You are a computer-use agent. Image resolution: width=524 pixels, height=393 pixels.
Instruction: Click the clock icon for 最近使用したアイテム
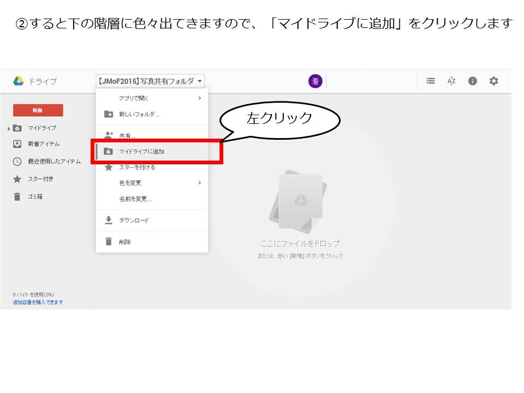click(x=17, y=162)
